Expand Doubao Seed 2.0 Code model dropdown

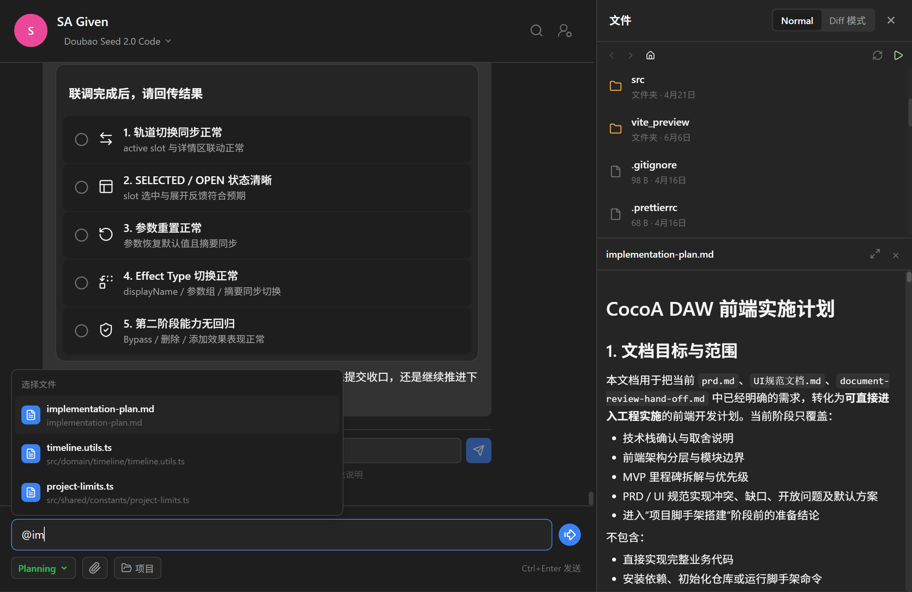coord(118,41)
